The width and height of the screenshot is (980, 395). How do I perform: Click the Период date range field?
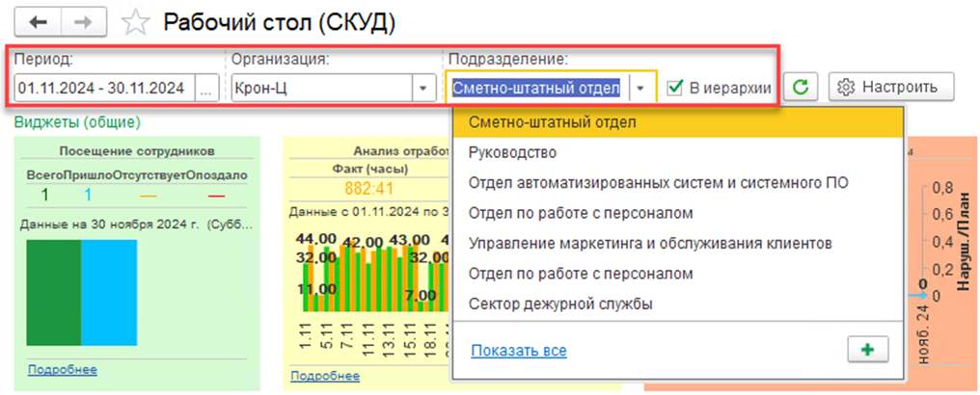(101, 88)
